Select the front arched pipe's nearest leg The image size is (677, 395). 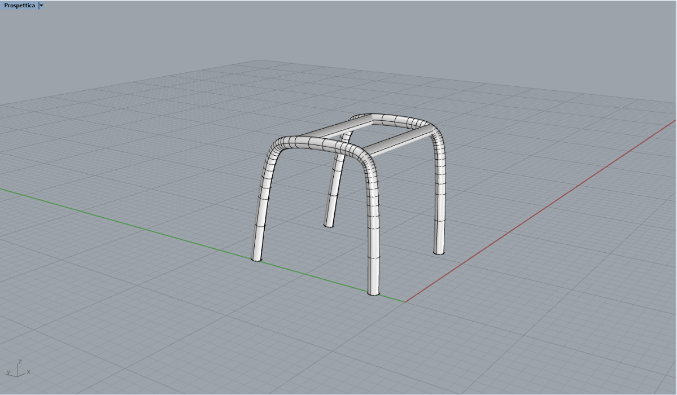[373, 233]
